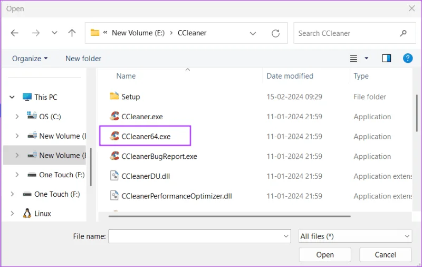Go back with the left arrow
422x267 pixels.
coord(15,33)
